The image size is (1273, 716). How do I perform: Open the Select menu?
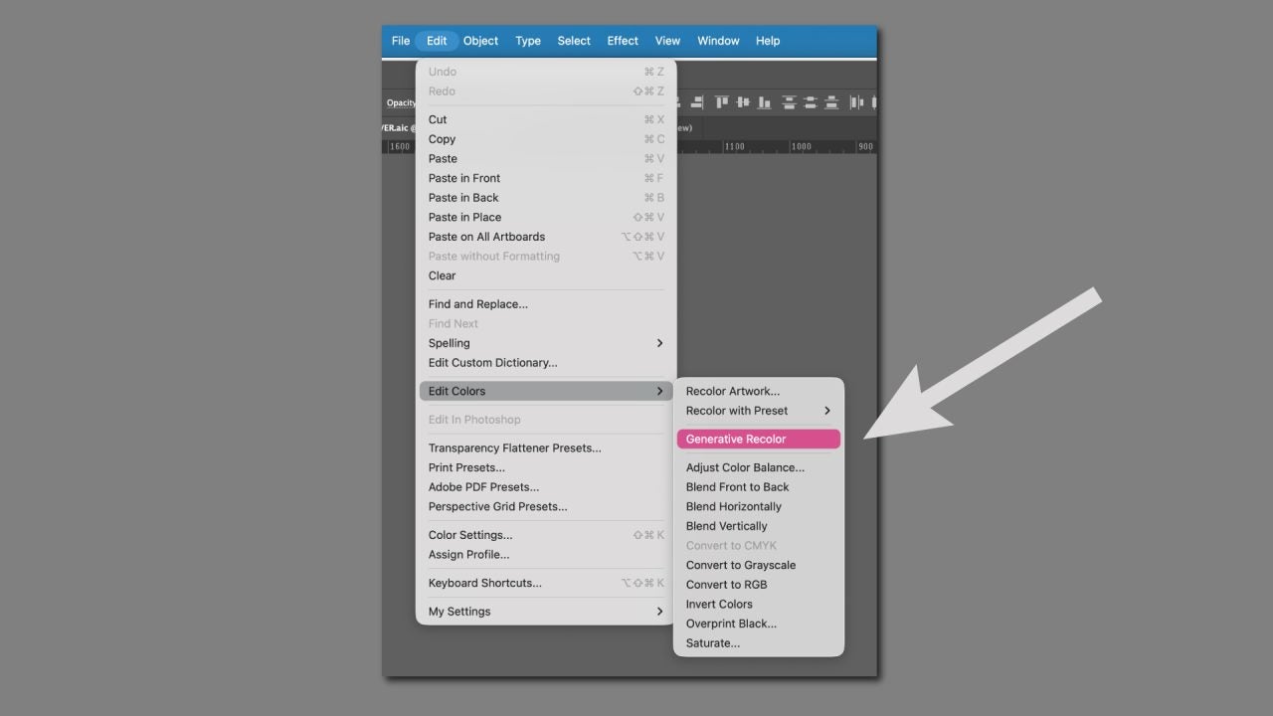574,41
